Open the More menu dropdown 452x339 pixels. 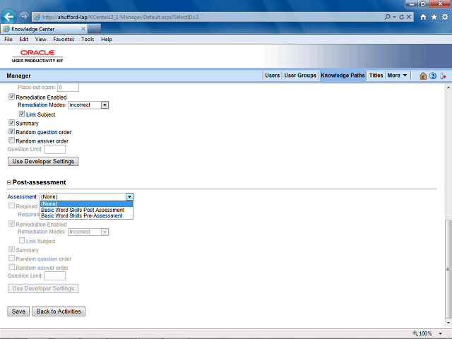pos(397,76)
